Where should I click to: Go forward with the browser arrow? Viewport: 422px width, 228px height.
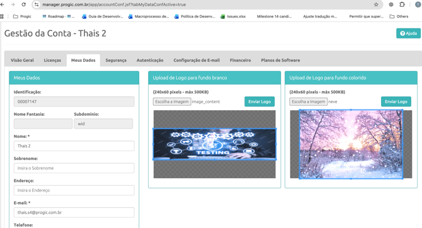point(13,4)
